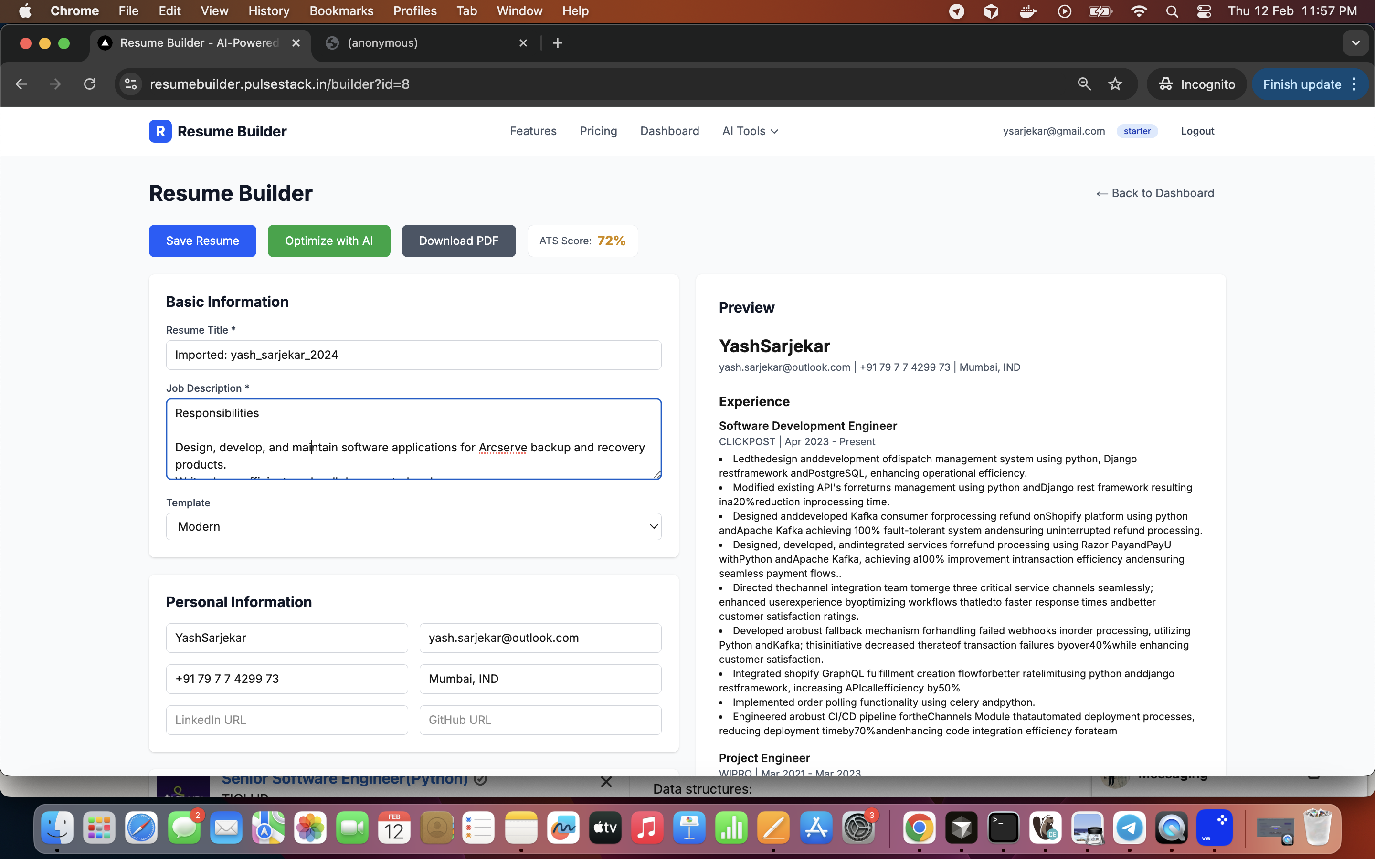Screen dimensions: 1375x859
Task: Click the search magnifier in the toolbar
Action: [1084, 84]
